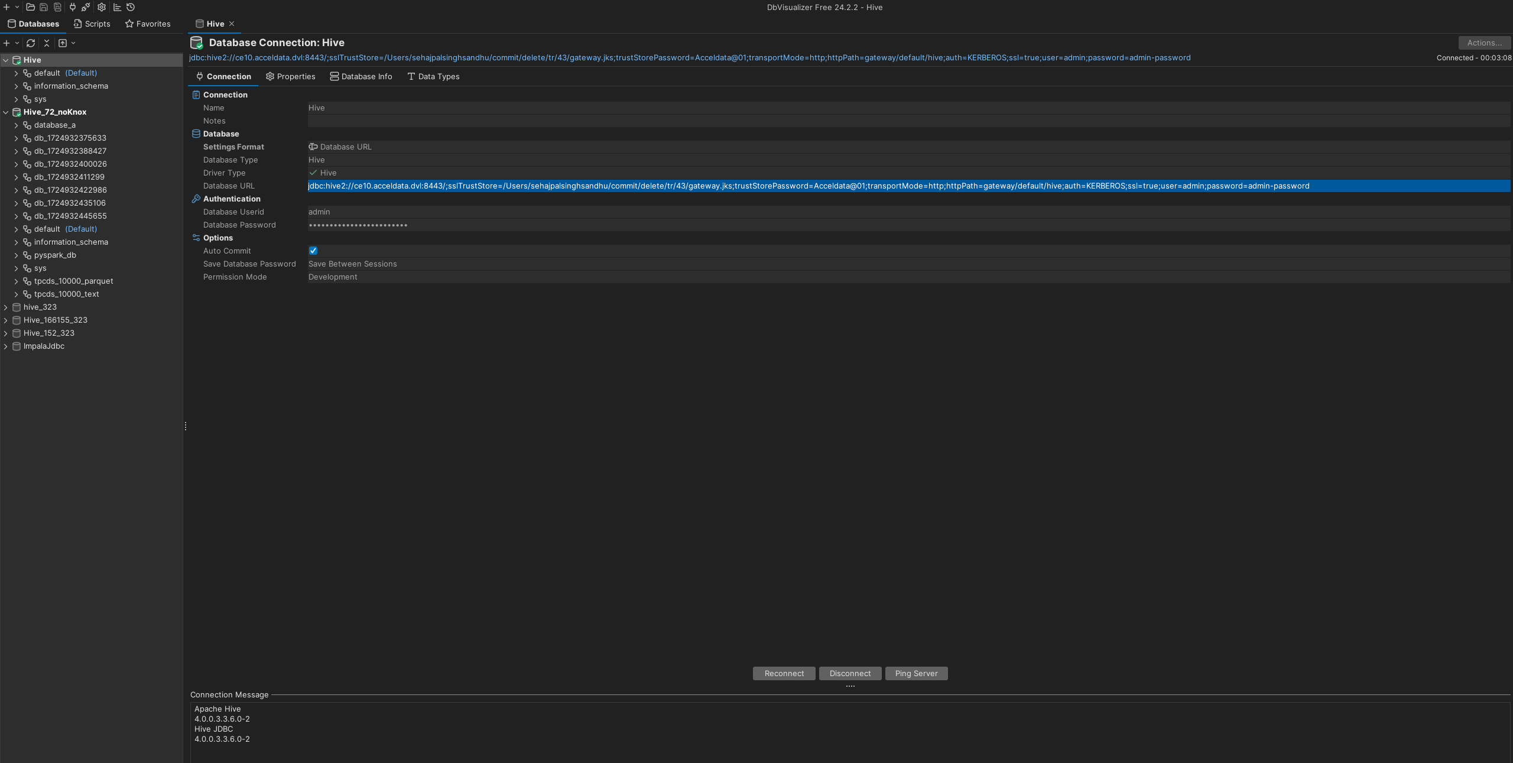Open the Properties tab
Image resolution: width=1513 pixels, height=763 pixels.
pos(291,77)
